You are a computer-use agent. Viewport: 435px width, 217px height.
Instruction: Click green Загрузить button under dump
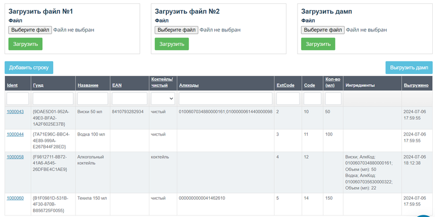pyautogui.click(x=318, y=44)
